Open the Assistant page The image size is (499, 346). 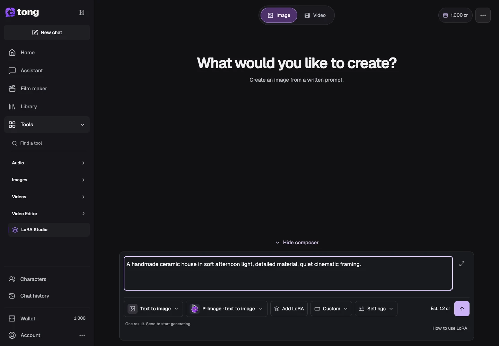coord(47,71)
